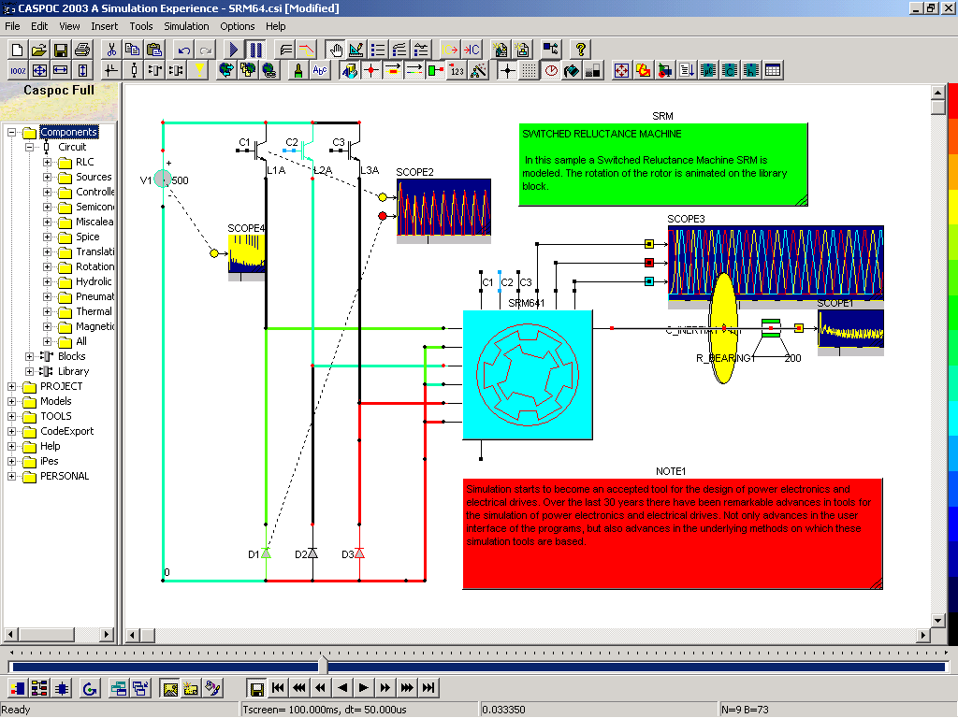Image resolution: width=958 pixels, height=718 pixels.
Task: Toggle the red node dot button
Action: pos(370,70)
